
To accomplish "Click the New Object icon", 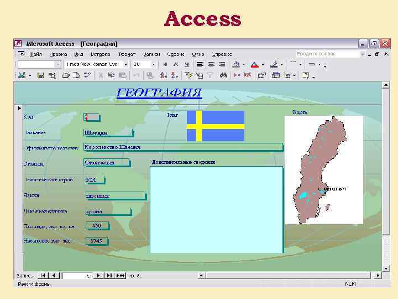I will (287, 75).
